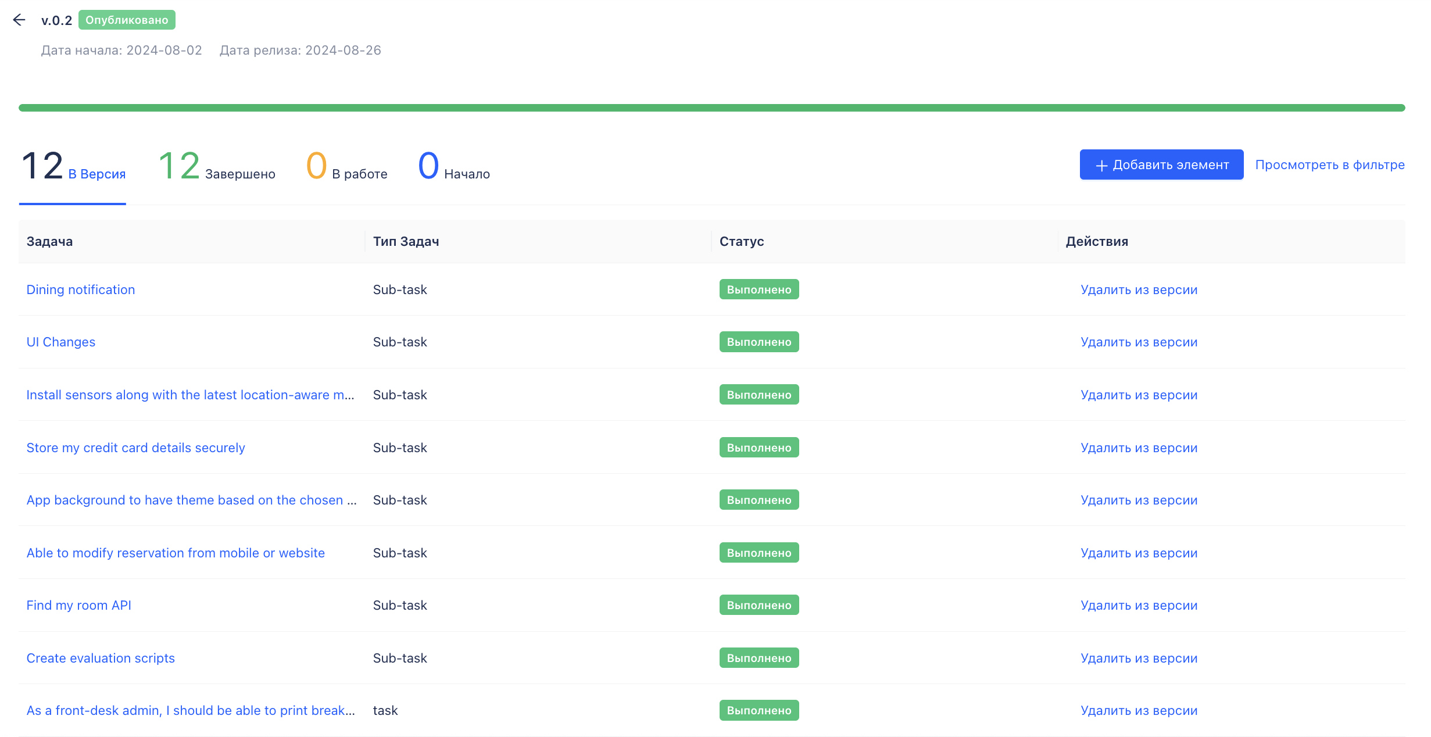Screen dimensions: 1431x737
Task: Remove Able to modify reservation from version
Action: 1139,553
